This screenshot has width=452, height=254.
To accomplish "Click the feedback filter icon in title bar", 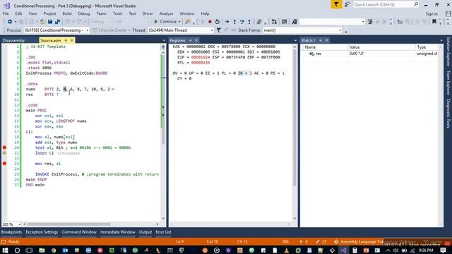I will 336,4.
